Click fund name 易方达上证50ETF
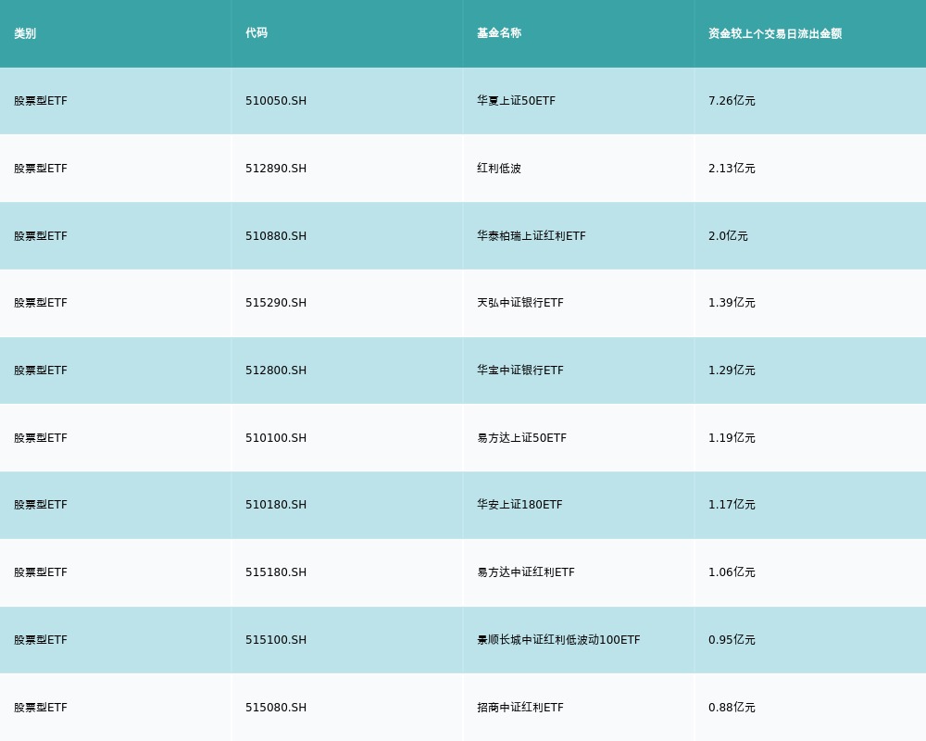Image resolution: width=926 pixels, height=741 pixels. pos(521,438)
